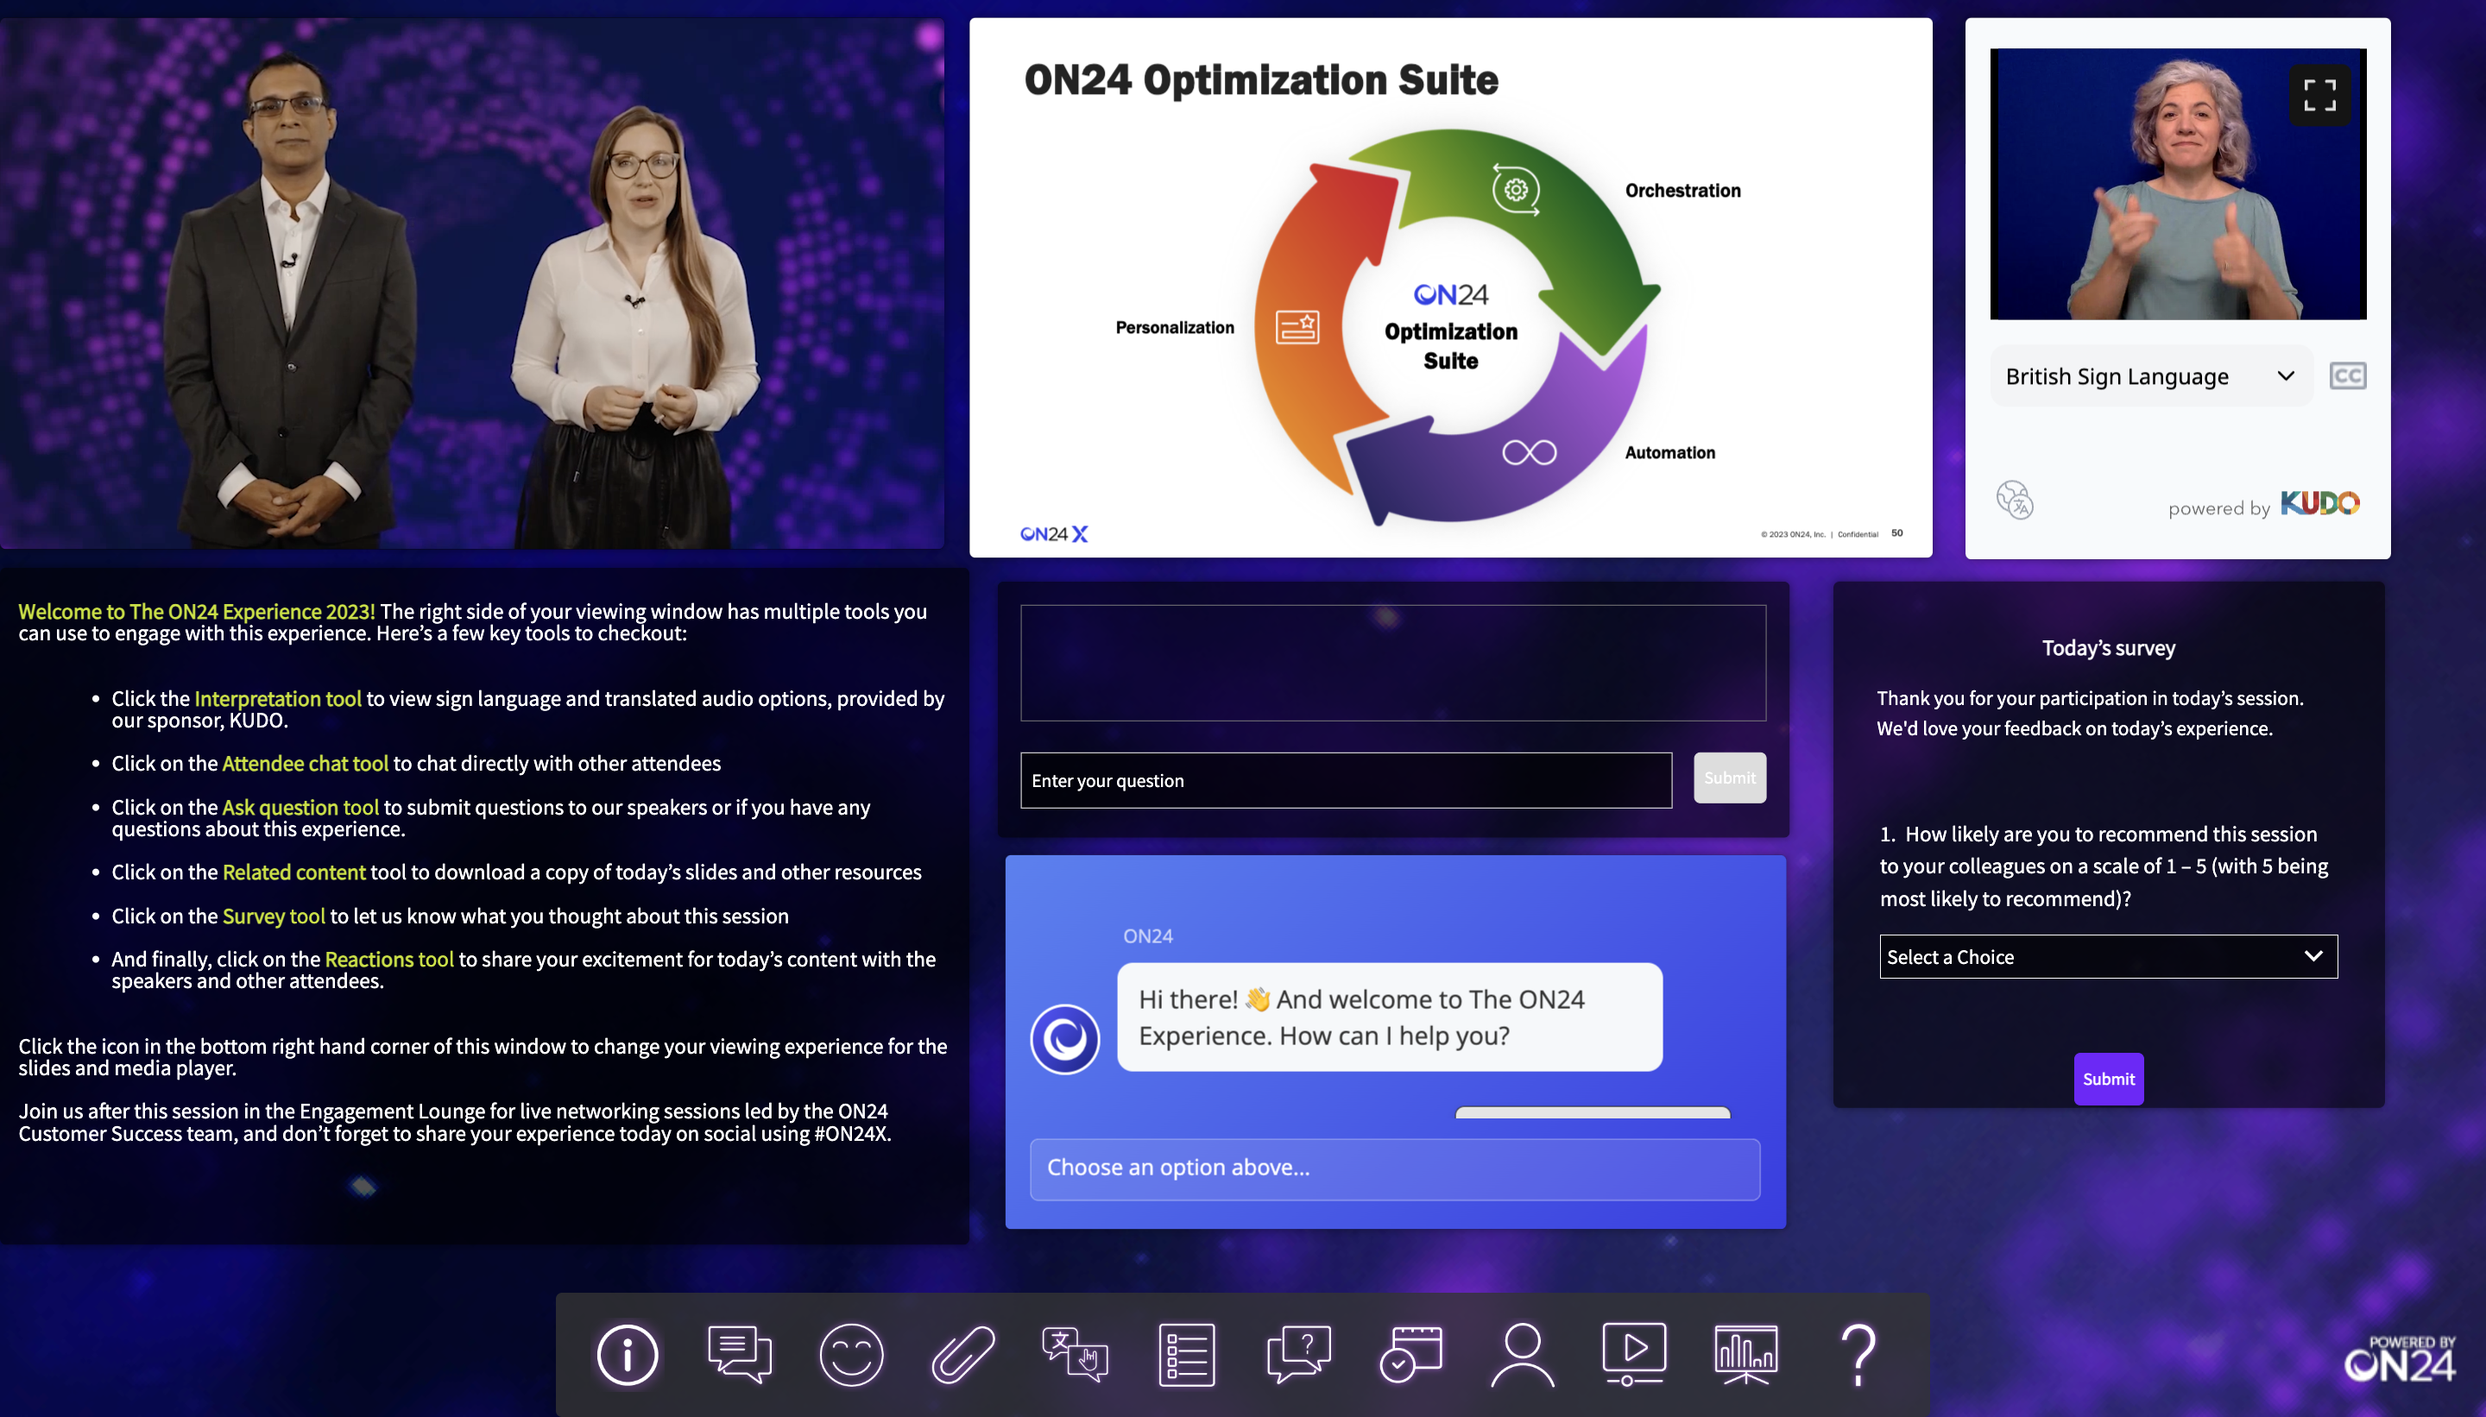Click the ON24X tab label in slides

tap(1053, 534)
